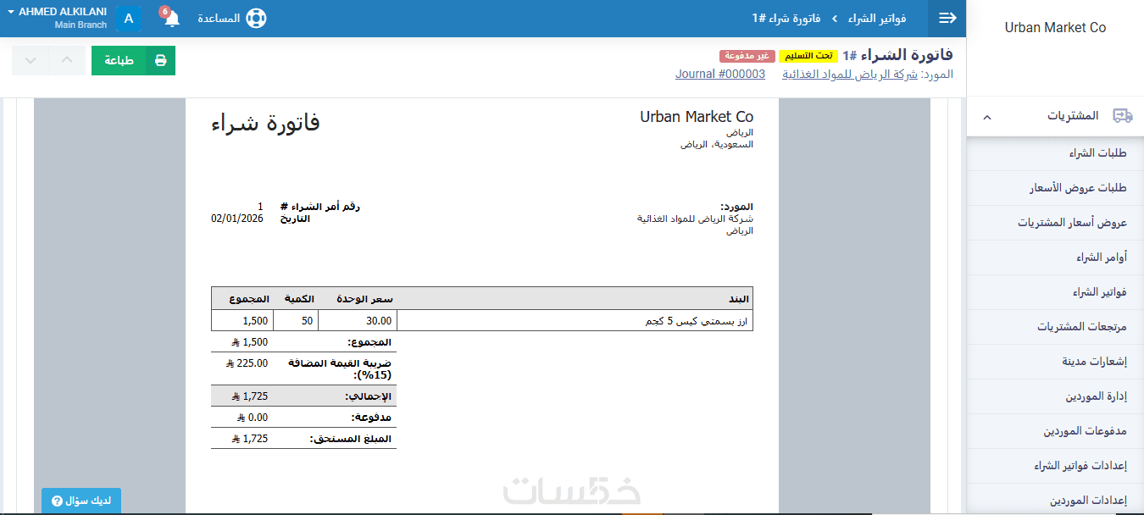1144x515 pixels.
Task: Click the printer icon button
Action: point(161,61)
